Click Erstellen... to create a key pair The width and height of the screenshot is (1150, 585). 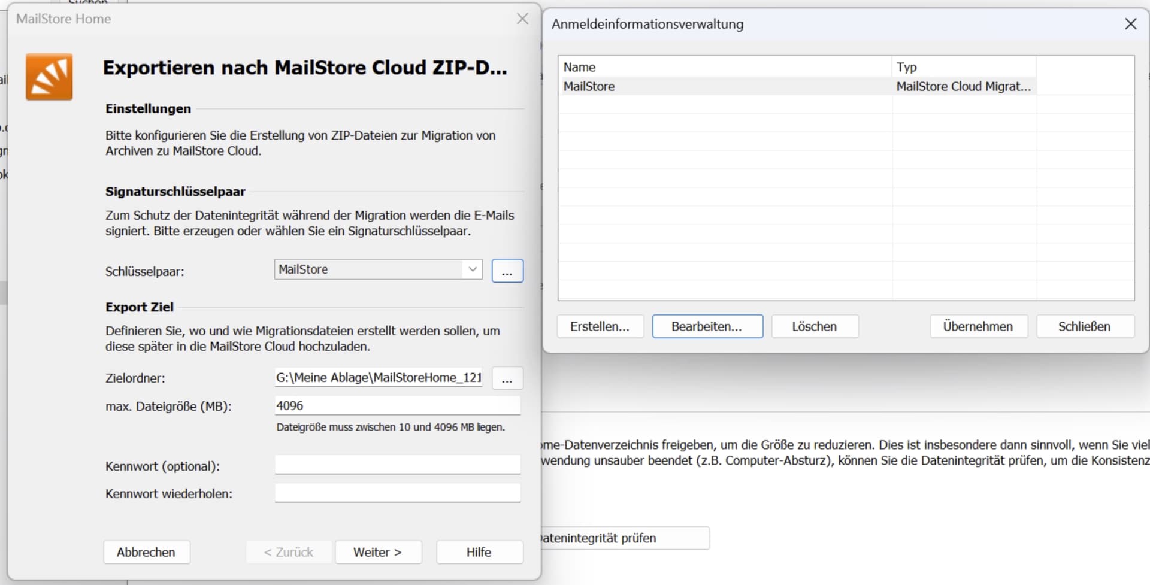pyautogui.click(x=600, y=326)
